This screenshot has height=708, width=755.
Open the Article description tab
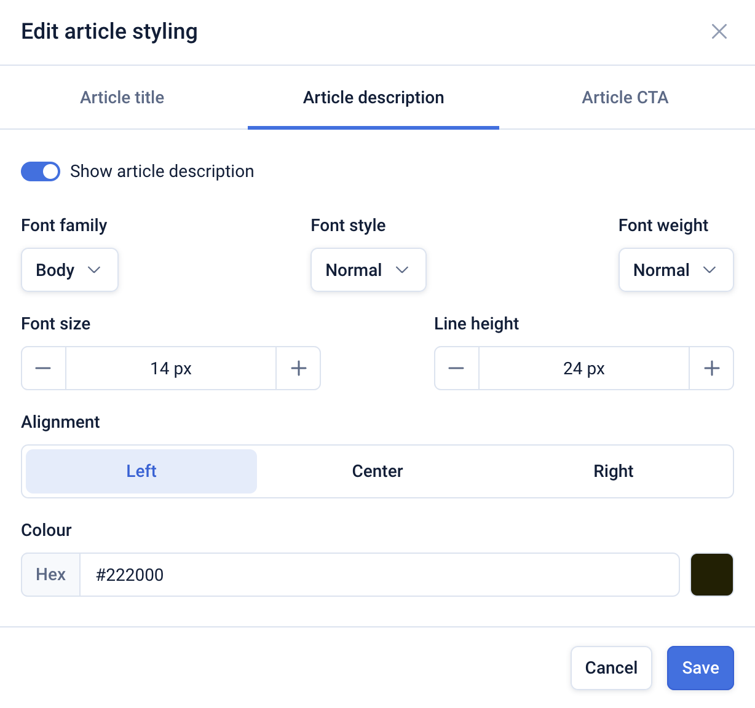[x=373, y=98]
